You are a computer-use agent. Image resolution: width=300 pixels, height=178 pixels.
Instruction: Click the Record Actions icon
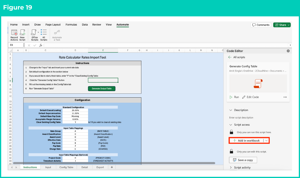14,35
